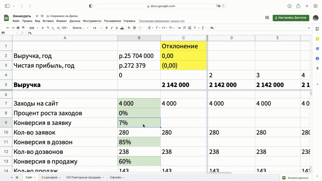Open comment history icon
Screen dimensions: 322x181
click(x=267, y=18)
